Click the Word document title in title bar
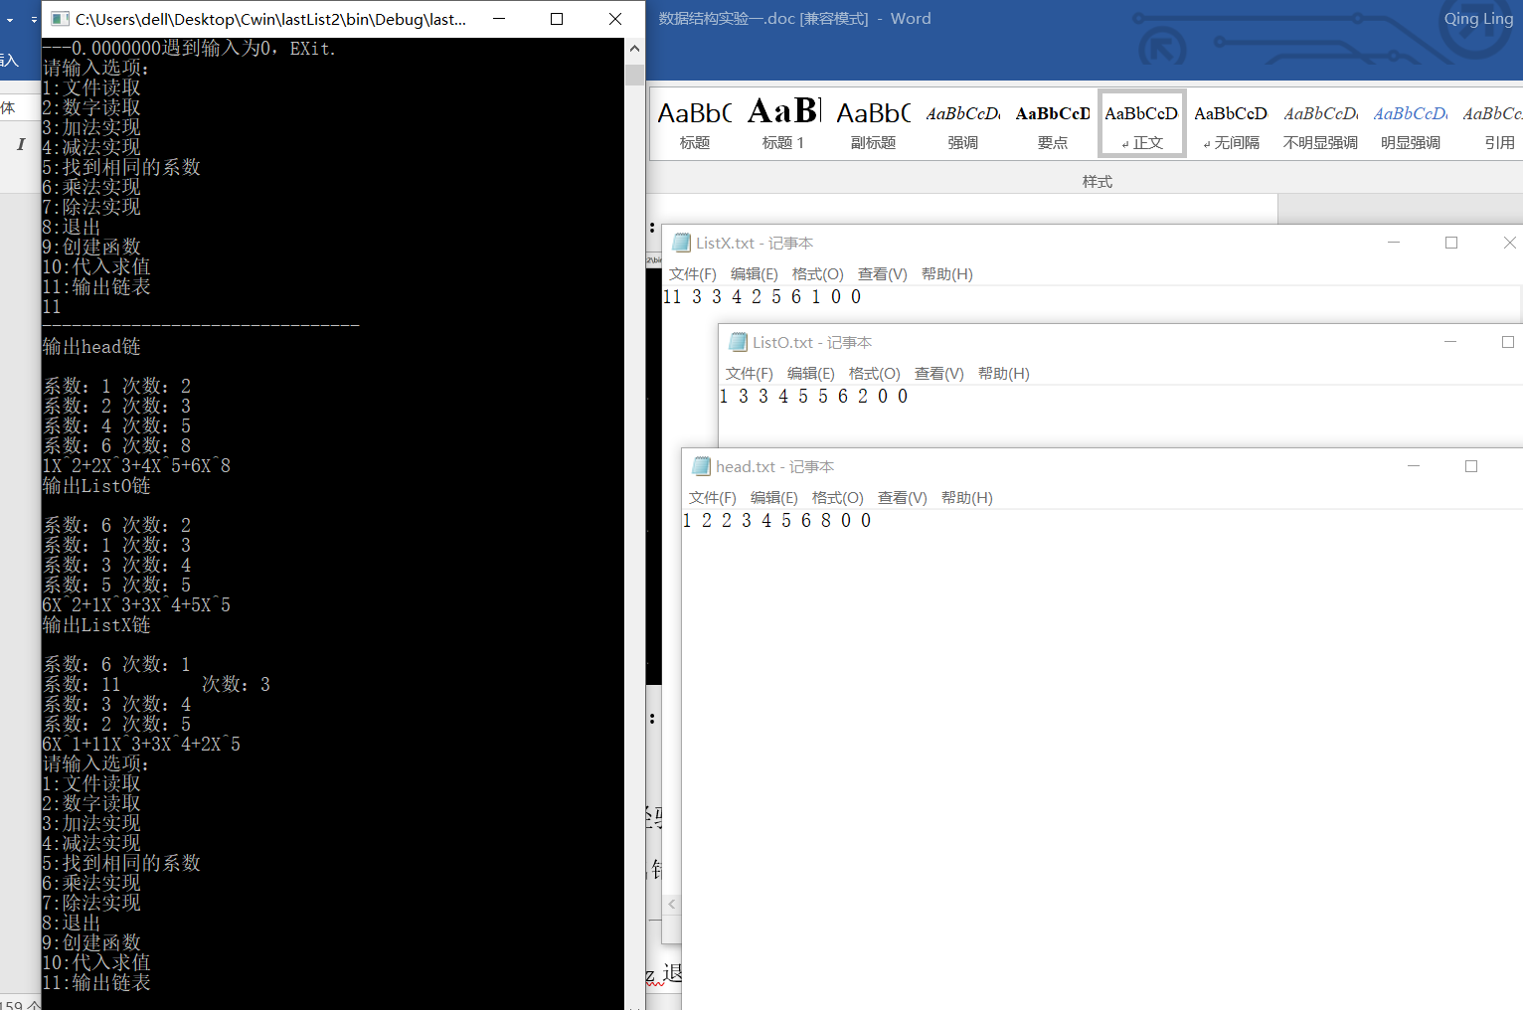This screenshot has height=1010, width=1523. pos(794,19)
